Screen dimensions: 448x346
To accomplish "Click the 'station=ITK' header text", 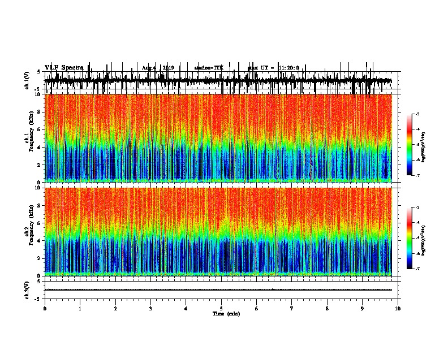I will click(209, 68).
